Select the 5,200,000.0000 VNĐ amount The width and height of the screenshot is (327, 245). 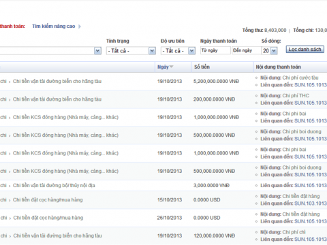[216, 82]
